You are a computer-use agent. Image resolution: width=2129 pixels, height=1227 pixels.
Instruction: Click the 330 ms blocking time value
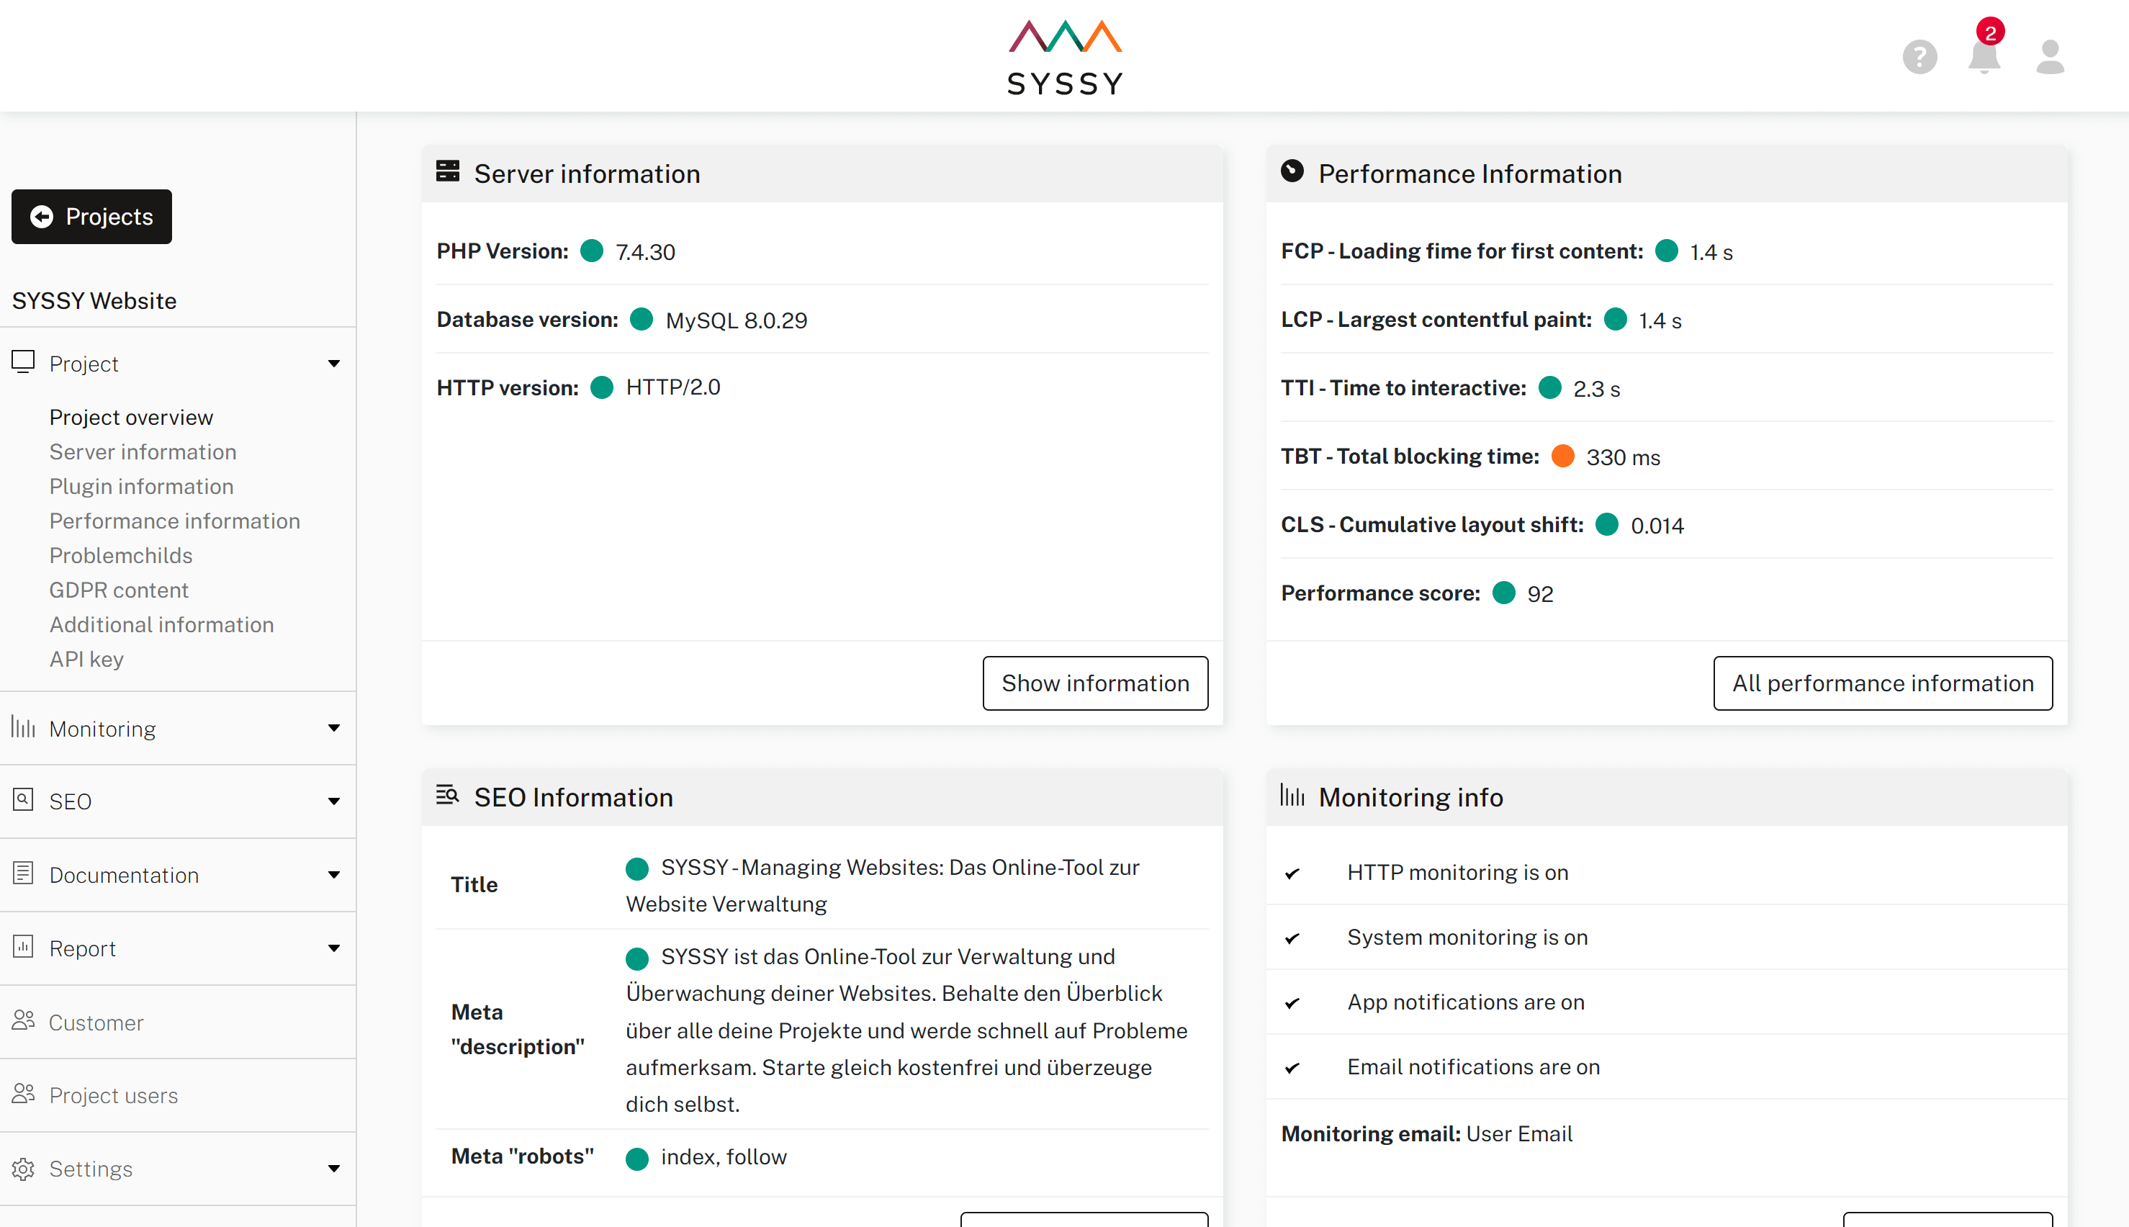point(1623,457)
